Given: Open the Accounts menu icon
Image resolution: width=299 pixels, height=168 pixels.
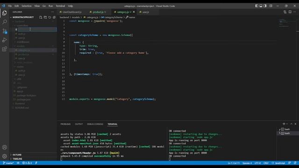Looking at the screenshot, I should click(4, 147).
